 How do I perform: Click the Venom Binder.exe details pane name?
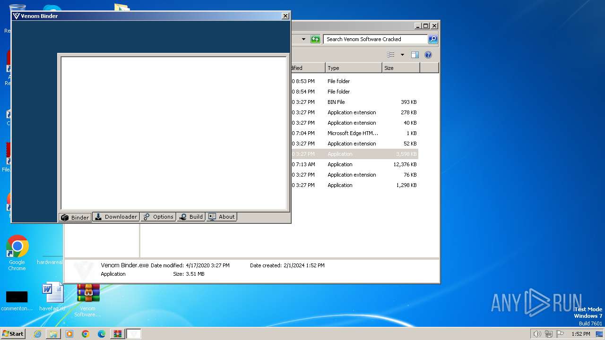pos(125,265)
